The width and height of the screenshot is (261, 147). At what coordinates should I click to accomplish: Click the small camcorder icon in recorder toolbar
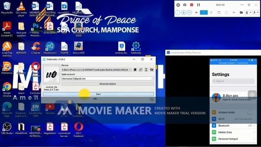(197, 12)
